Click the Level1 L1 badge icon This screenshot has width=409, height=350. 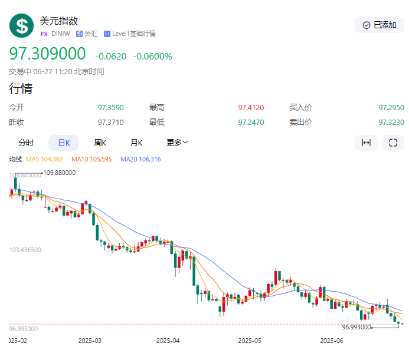[107, 34]
